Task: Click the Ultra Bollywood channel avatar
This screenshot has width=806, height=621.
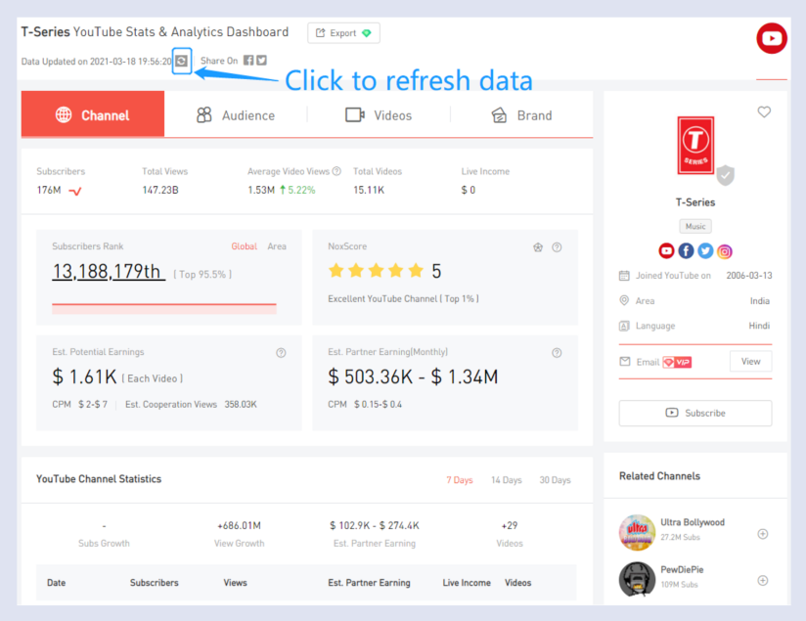Action: tap(637, 533)
